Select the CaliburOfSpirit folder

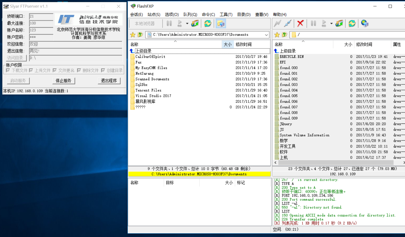pos(150,56)
